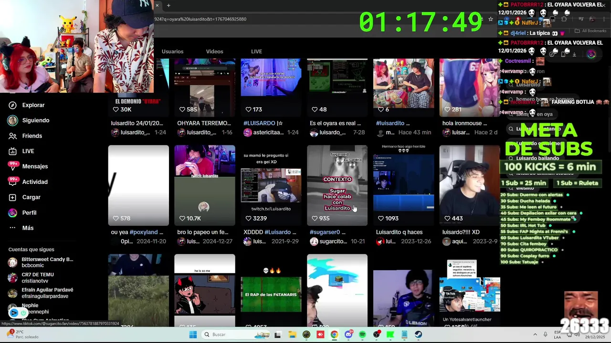Open Discord from the taskbar

point(348,334)
